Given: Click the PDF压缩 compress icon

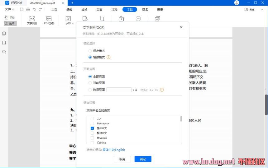Looking at the screenshot, I should (49, 21).
